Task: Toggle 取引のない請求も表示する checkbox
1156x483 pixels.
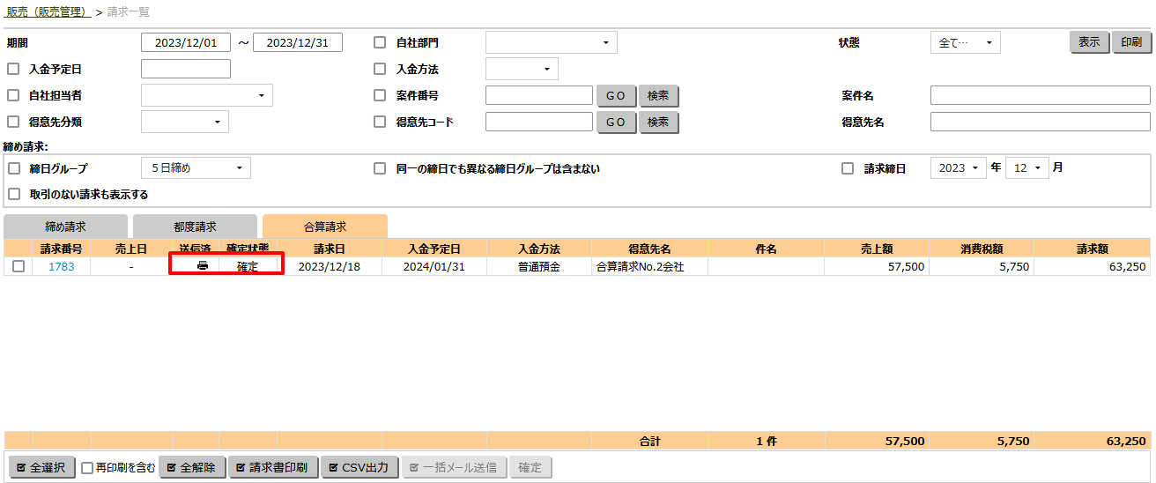Action: point(13,194)
